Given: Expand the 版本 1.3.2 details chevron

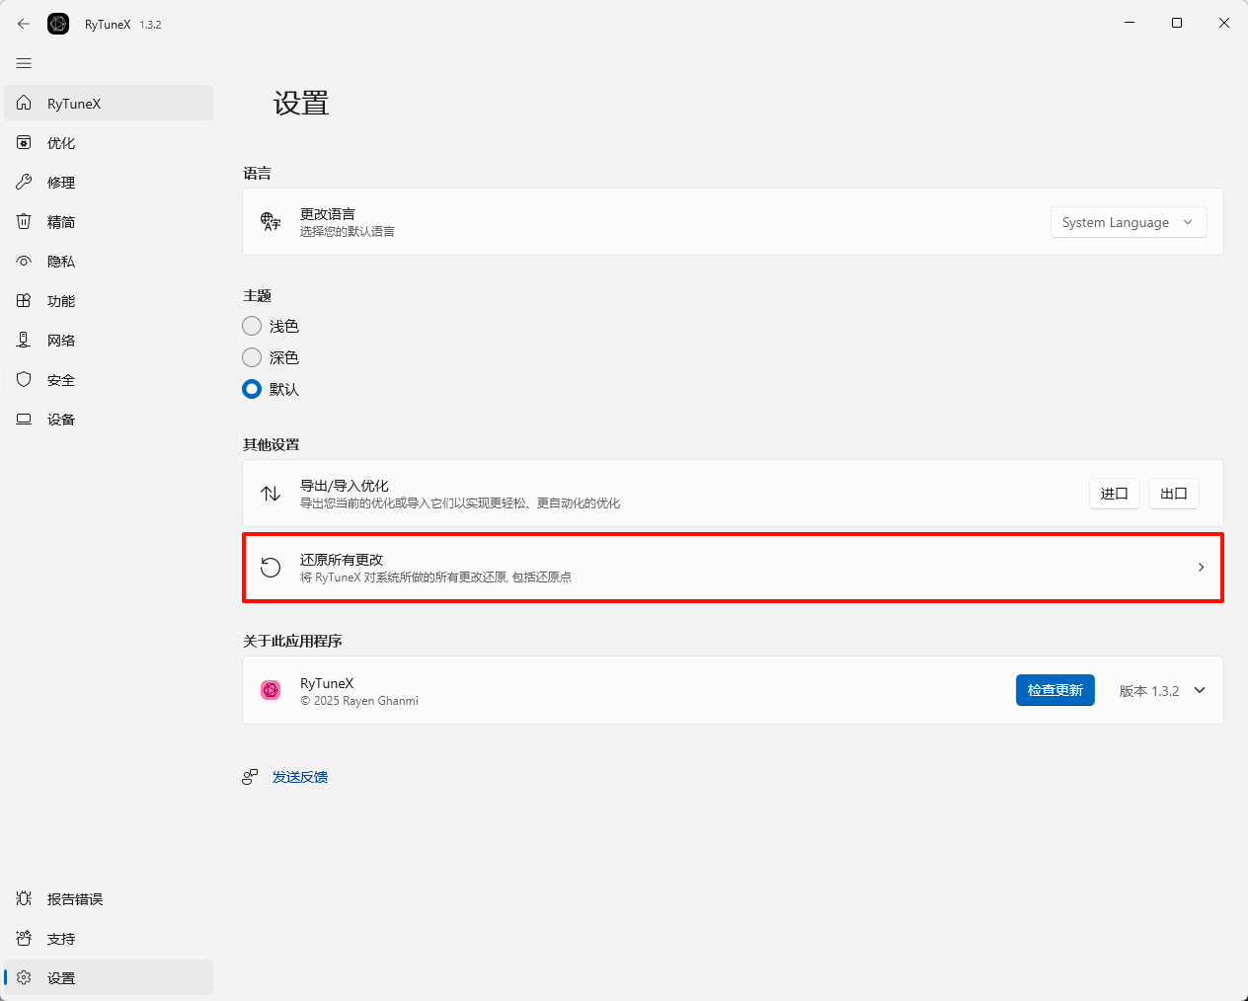Looking at the screenshot, I should 1200,690.
